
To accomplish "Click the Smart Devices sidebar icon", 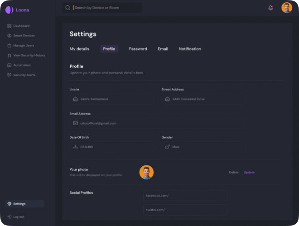I will (x=9, y=36).
